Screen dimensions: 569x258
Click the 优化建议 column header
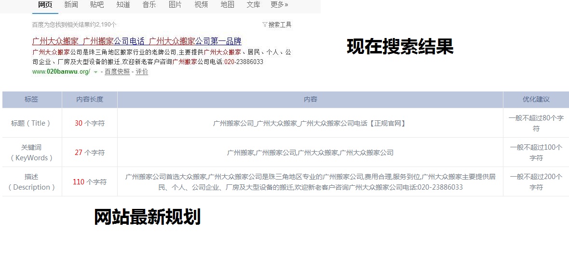pos(536,99)
